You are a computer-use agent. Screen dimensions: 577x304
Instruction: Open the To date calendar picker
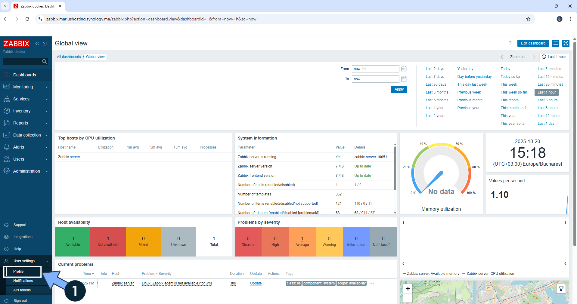pyautogui.click(x=404, y=79)
